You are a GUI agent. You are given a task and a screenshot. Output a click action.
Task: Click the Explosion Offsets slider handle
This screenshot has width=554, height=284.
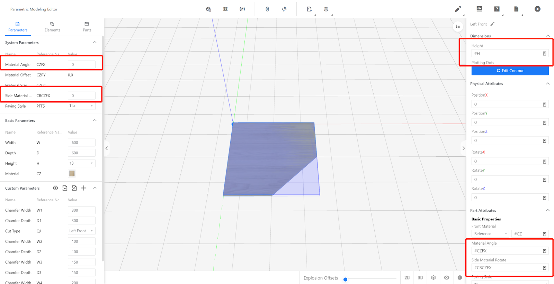[x=345, y=279]
